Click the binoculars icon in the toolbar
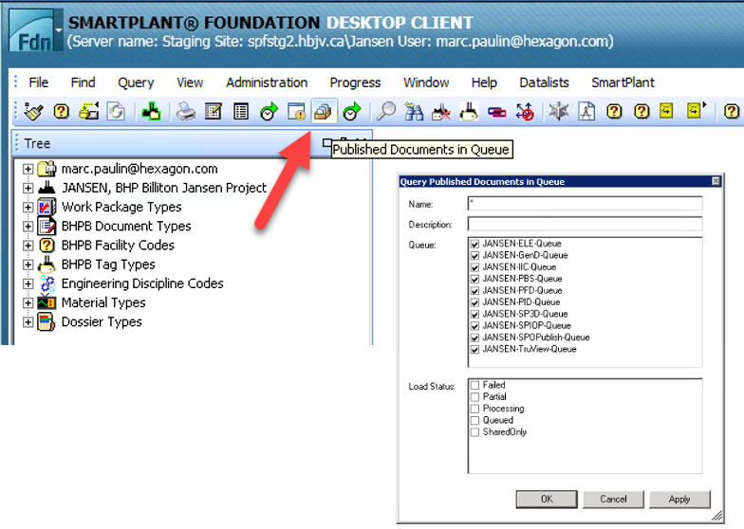The image size is (744, 529). pyautogui.click(x=414, y=112)
